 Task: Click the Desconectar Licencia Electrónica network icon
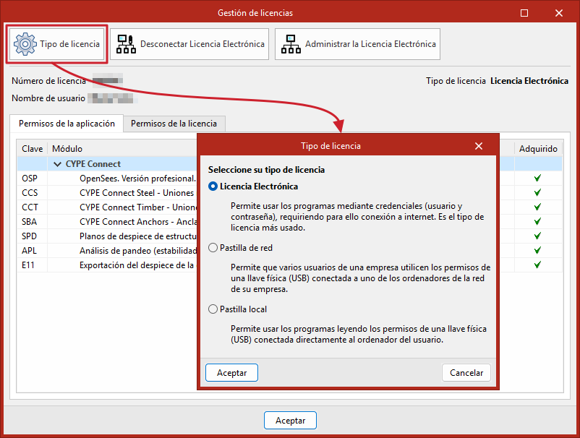[126, 44]
